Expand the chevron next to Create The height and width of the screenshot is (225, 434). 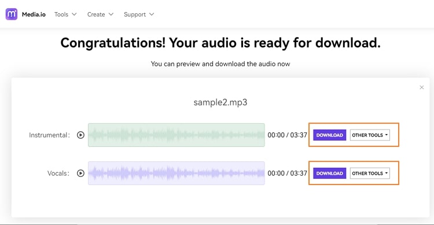point(111,14)
